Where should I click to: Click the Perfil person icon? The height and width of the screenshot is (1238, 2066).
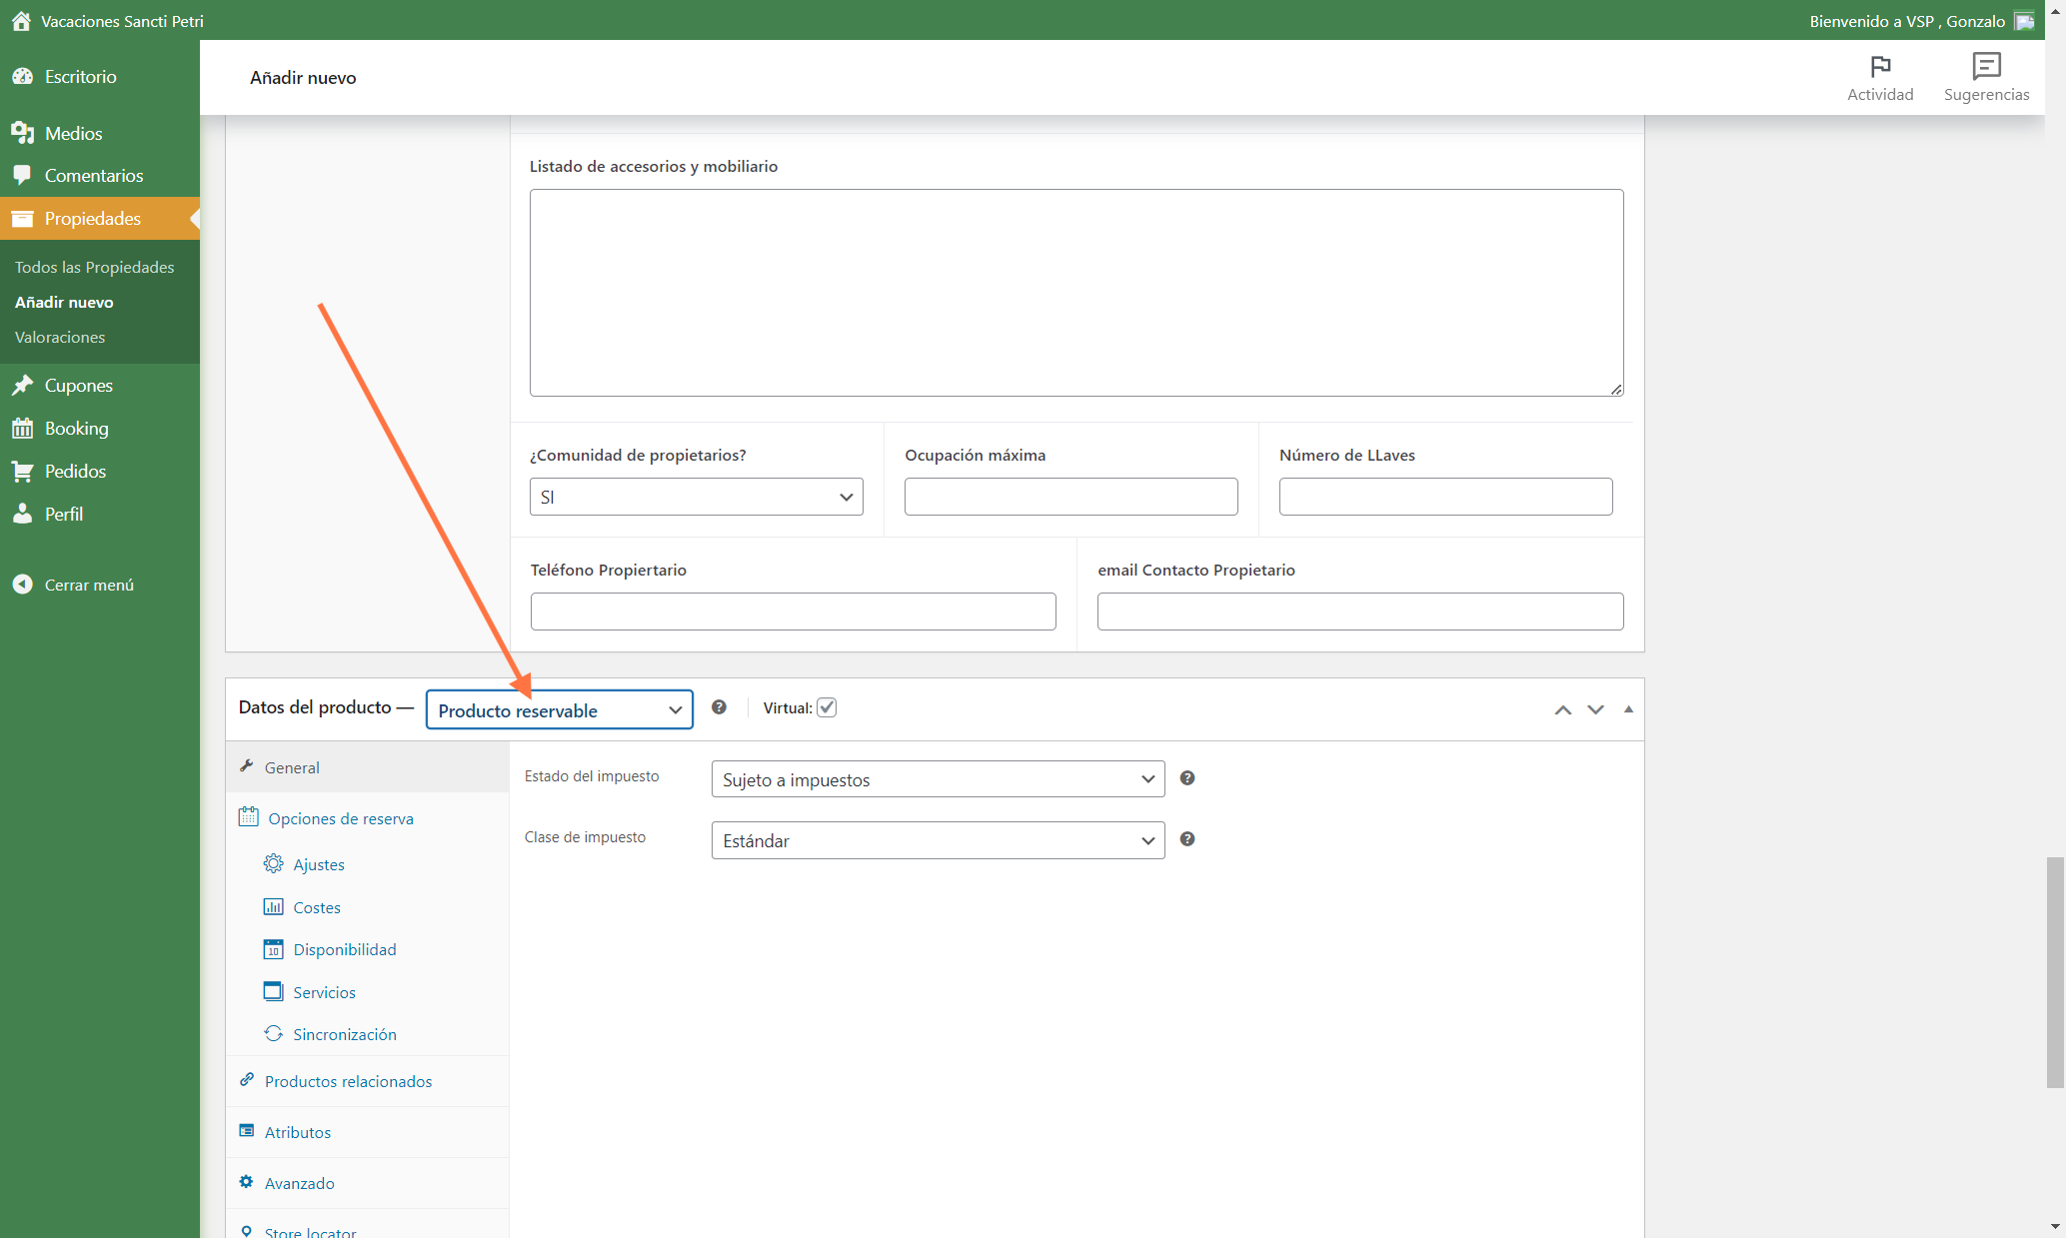click(22, 514)
